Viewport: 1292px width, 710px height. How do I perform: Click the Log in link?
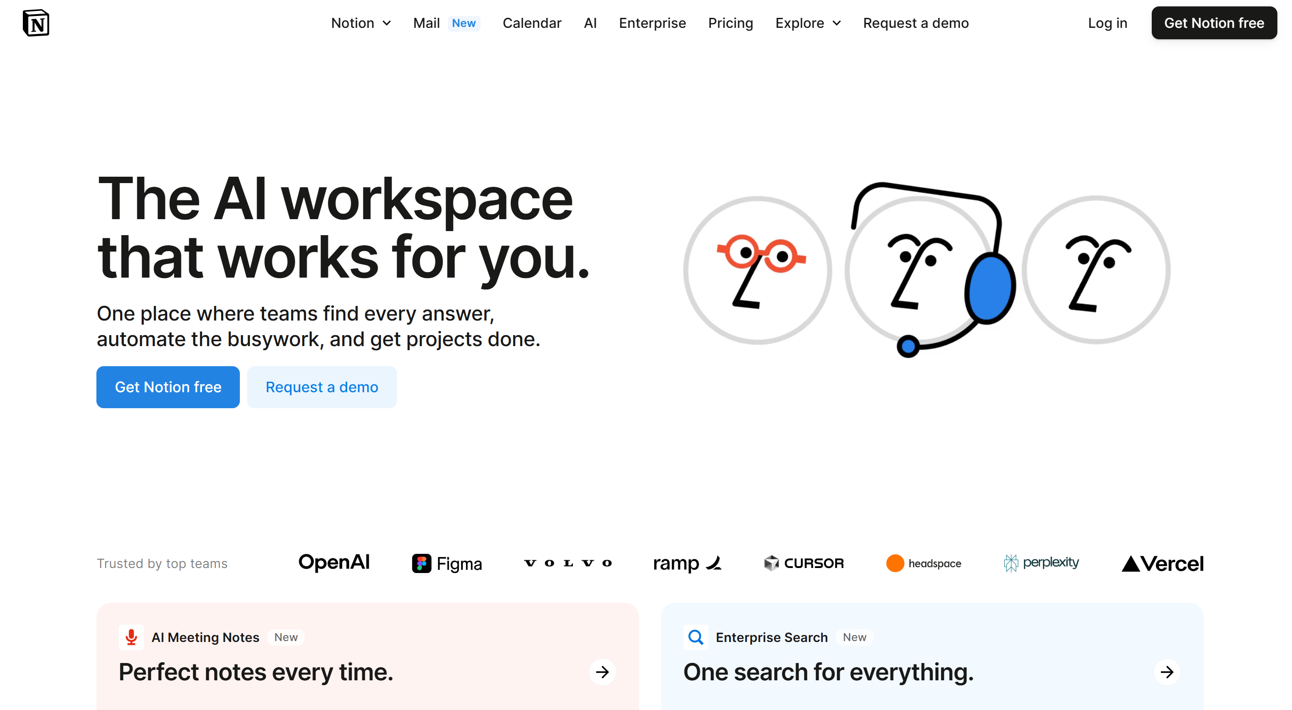point(1107,23)
